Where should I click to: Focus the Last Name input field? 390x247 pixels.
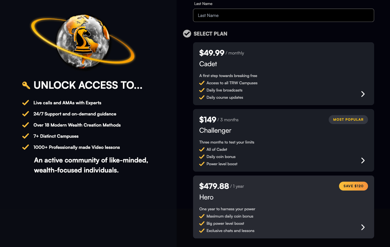coord(283,15)
